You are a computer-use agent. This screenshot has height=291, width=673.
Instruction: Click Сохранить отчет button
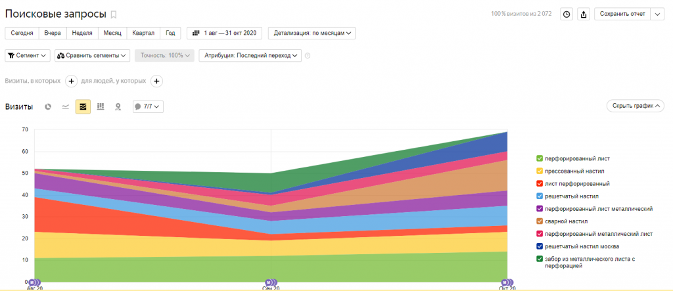pyautogui.click(x=623, y=14)
